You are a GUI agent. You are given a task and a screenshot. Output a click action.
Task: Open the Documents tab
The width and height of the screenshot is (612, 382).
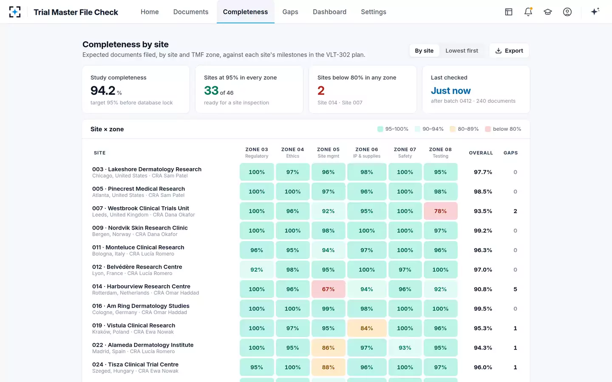[191, 12]
